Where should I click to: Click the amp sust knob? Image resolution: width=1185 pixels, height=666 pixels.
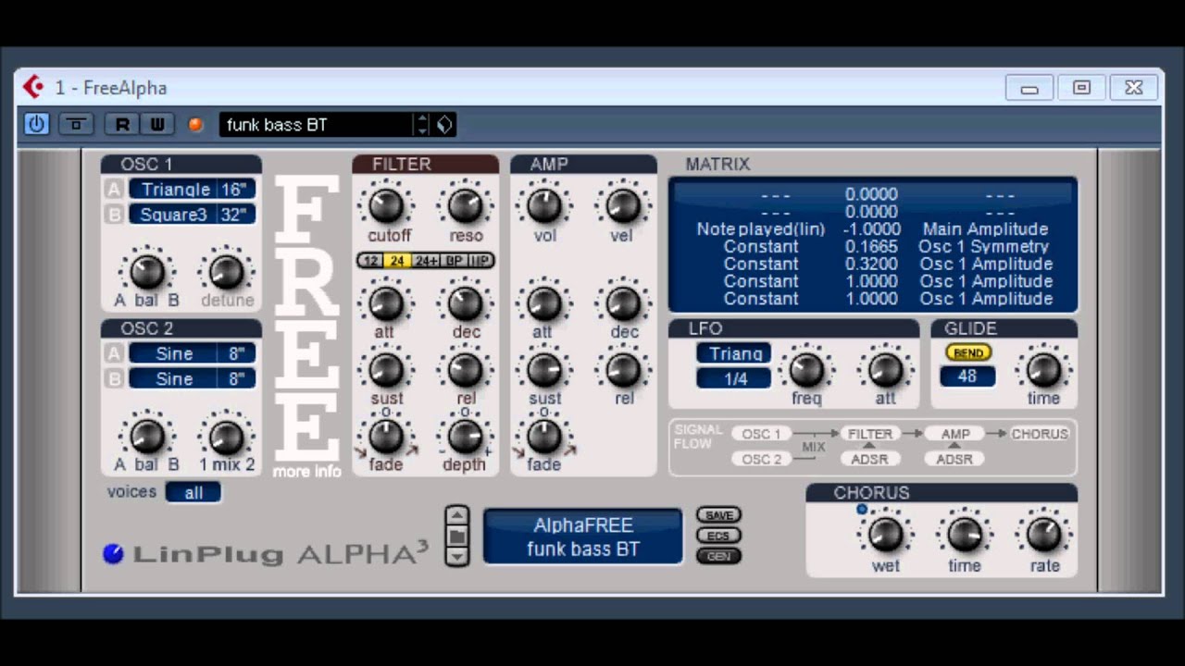click(544, 370)
